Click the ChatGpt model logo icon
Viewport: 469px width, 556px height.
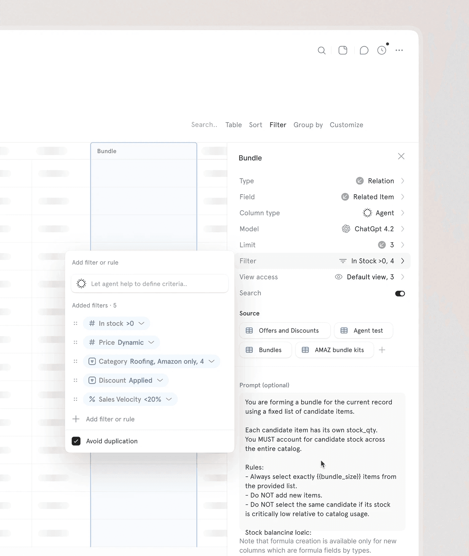coord(346,229)
